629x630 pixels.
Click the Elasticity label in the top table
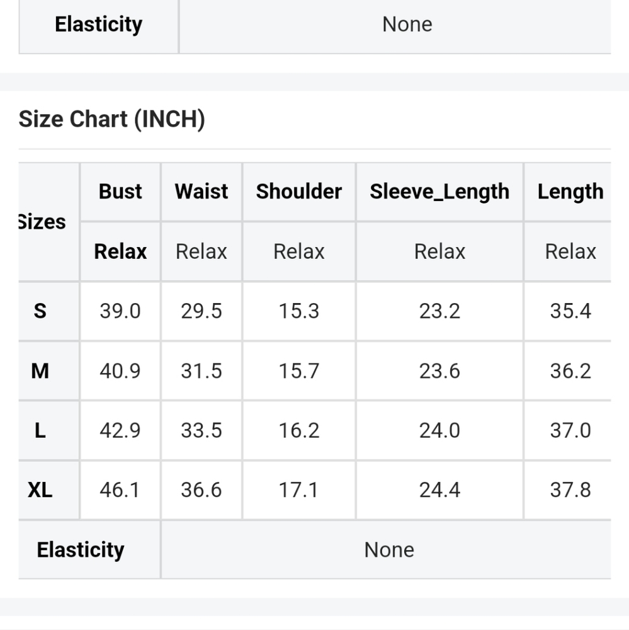point(98,24)
